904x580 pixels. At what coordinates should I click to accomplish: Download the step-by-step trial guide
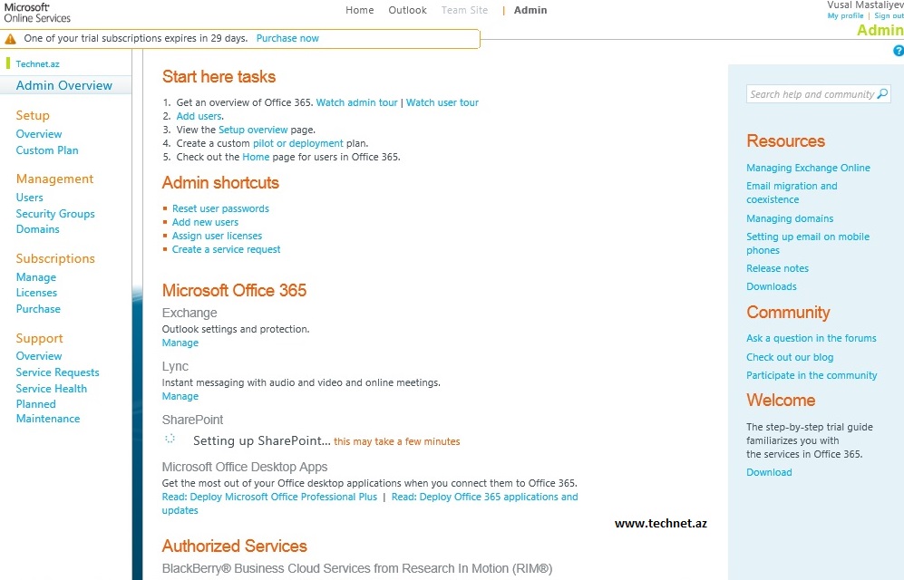[769, 472]
